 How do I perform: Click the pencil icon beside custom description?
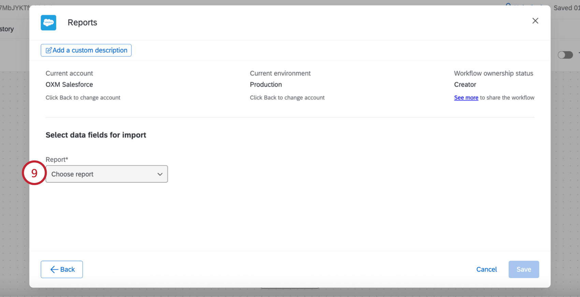pyautogui.click(x=49, y=50)
